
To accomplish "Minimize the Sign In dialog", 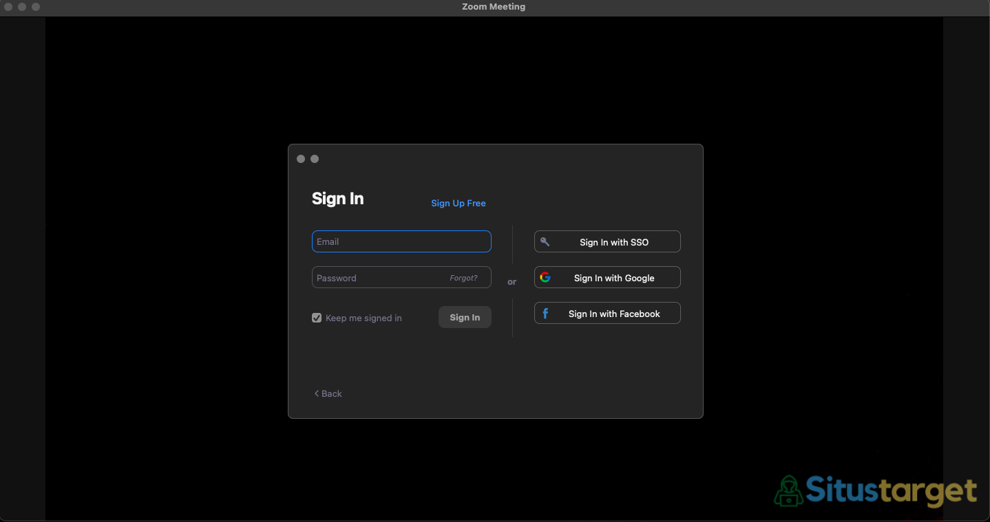I will 315,159.
